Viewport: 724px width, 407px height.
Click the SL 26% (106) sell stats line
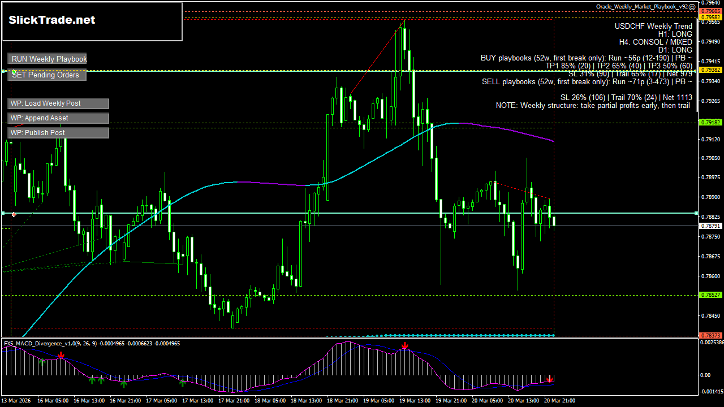(x=626, y=97)
